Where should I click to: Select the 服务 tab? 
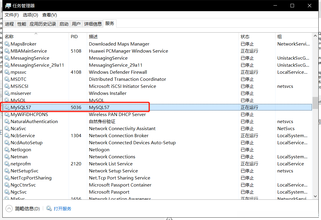110,23
